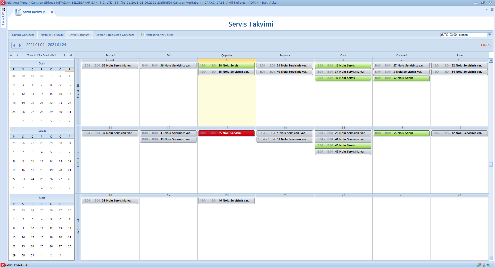Switch to Haftalık Görünüm view

(x=52, y=35)
